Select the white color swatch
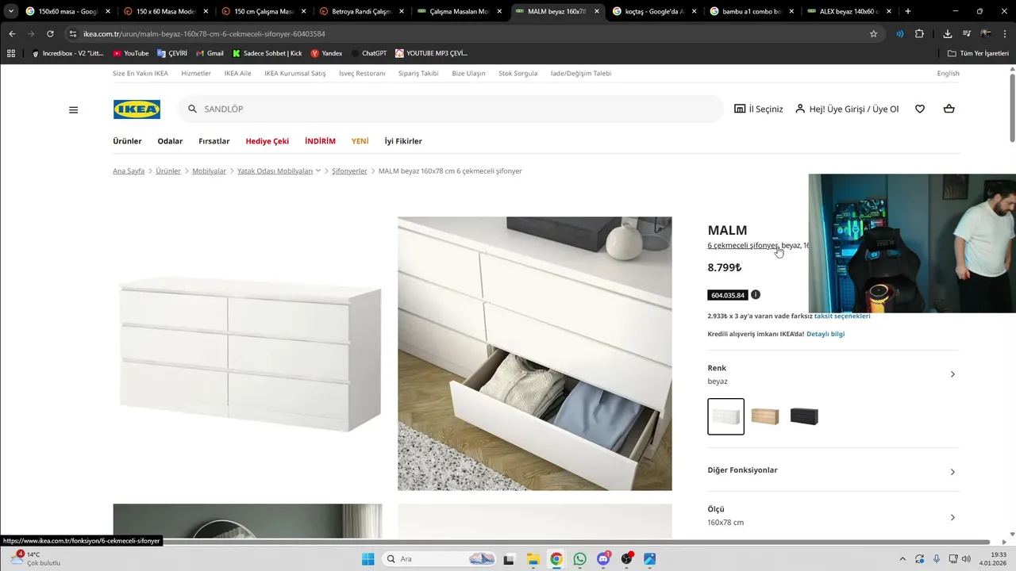Viewport: 1016px width, 571px height. [x=726, y=416]
